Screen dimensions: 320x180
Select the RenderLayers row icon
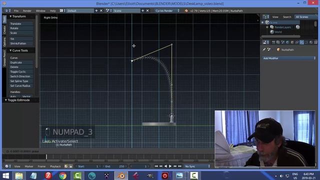(272, 27)
